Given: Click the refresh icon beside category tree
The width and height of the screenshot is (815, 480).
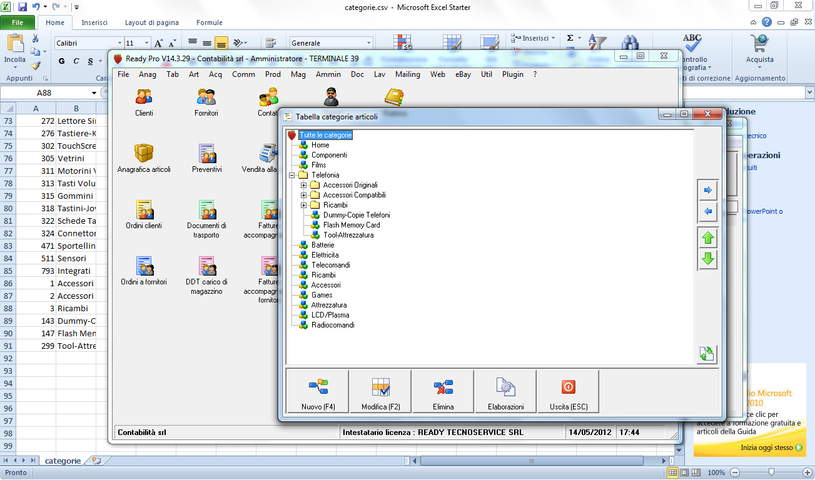Looking at the screenshot, I should (707, 354).
